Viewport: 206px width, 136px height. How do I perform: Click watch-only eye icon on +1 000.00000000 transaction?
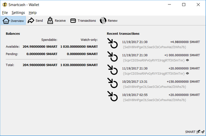click(x=187, y=60)
